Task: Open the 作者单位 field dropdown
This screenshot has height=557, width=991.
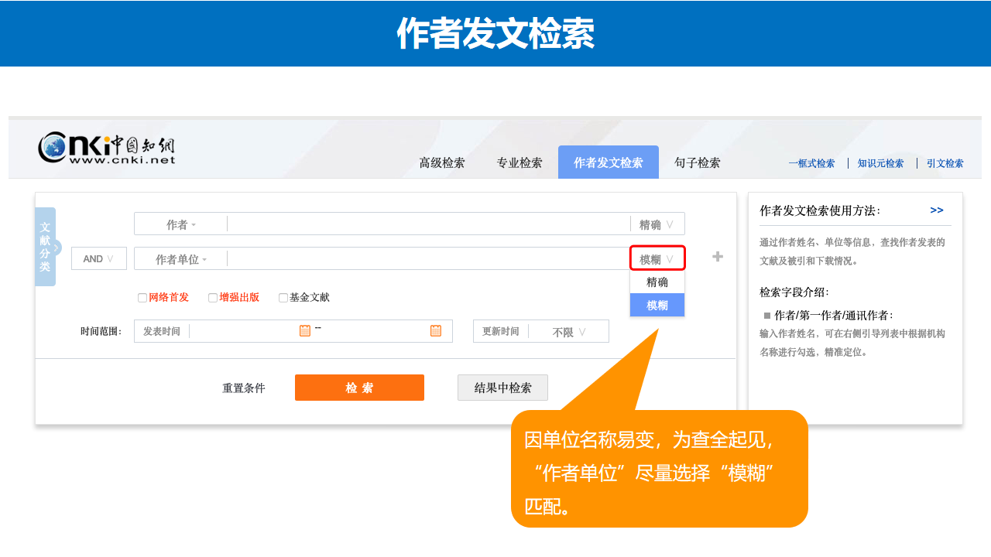Action: coord(181,259)
